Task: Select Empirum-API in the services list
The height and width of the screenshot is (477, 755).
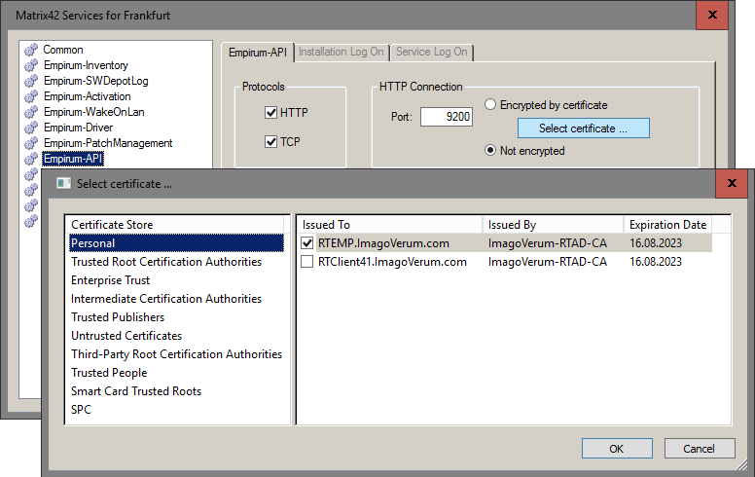Action: pyautogui.click(x=73, y=159)
